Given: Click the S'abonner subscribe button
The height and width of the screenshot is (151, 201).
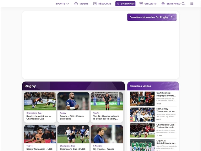Looking at the screenshot, I should 125,4.
